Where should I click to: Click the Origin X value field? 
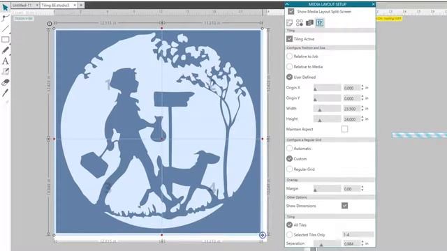pyautogui.click(x=352, y=88)
